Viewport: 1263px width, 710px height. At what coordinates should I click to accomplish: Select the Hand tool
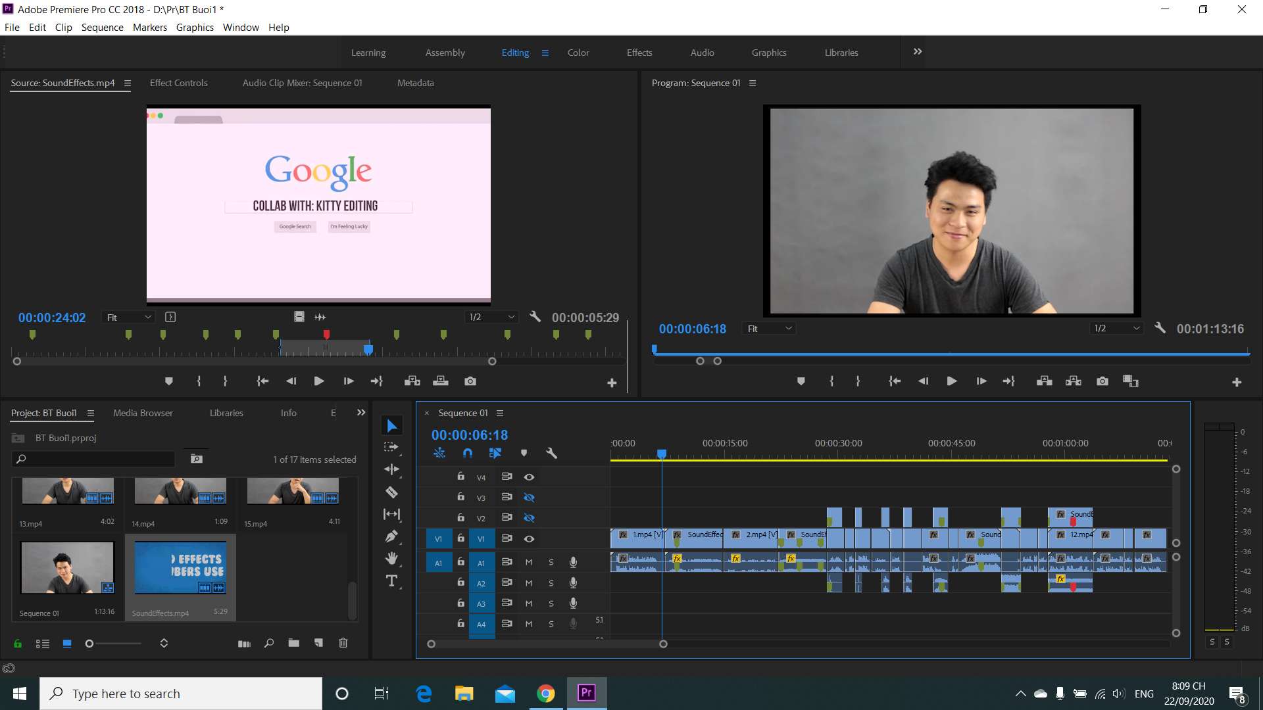click(x=391, y=559)
